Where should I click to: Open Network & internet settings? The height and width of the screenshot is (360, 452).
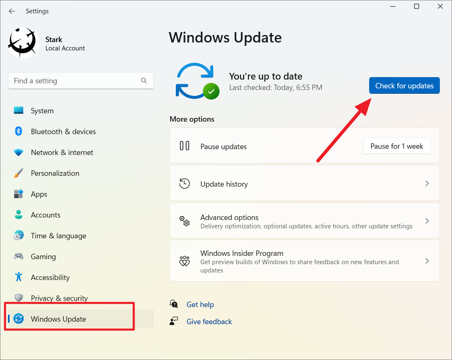62,152
